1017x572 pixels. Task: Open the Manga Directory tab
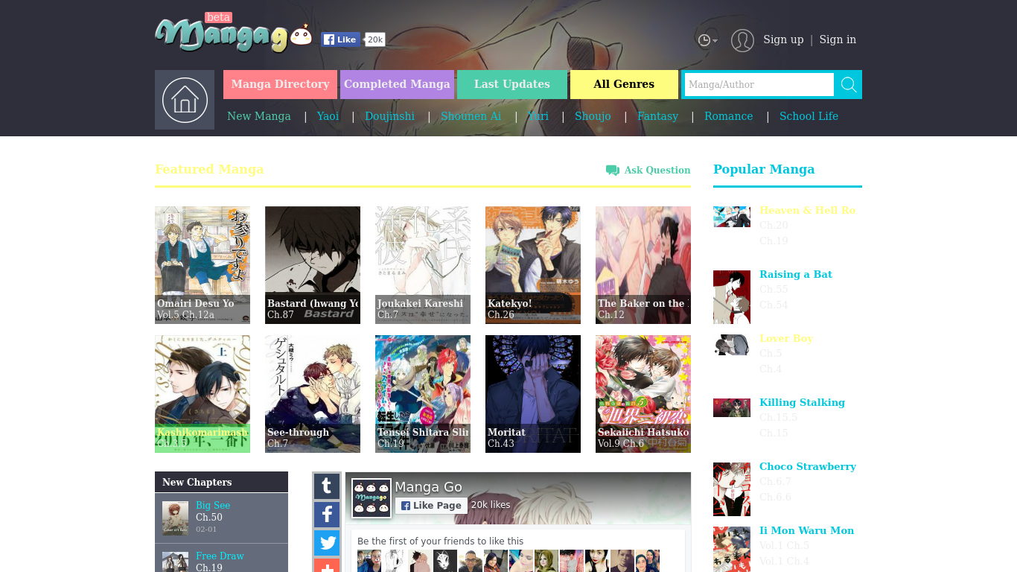pyautogui.click(x=280, y=84)
